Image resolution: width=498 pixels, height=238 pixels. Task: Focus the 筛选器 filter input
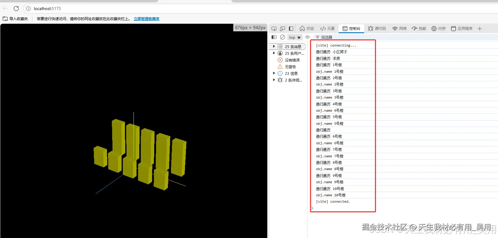pyautogui.click(x=405, y=37)
